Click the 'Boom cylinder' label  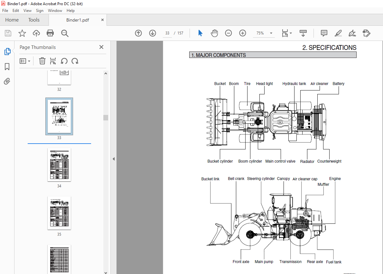pyautogui.click(x=250, y=161)
